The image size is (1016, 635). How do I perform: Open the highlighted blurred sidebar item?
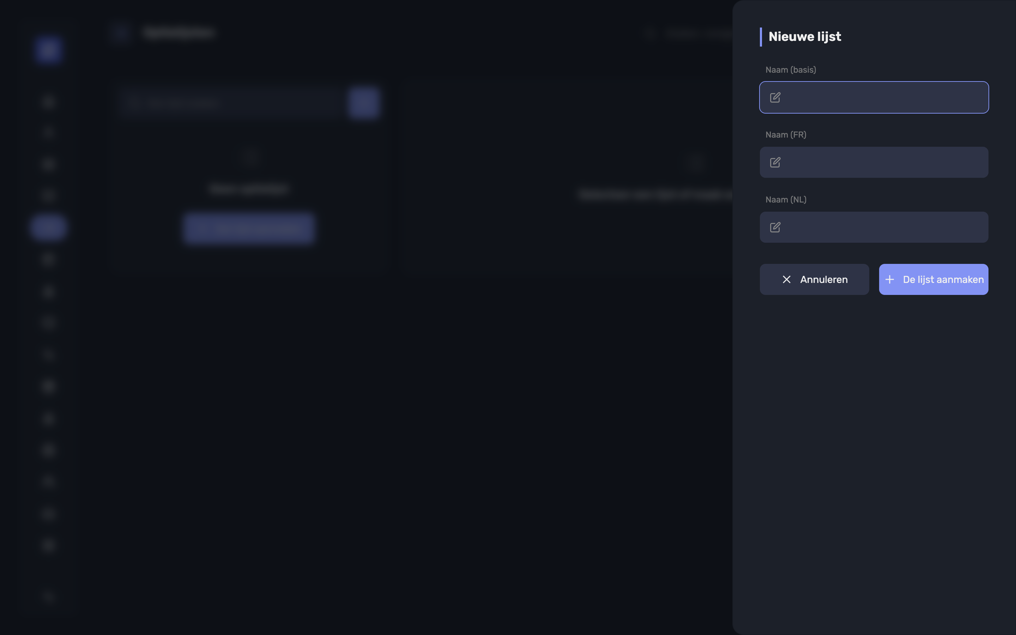(48, 227)
